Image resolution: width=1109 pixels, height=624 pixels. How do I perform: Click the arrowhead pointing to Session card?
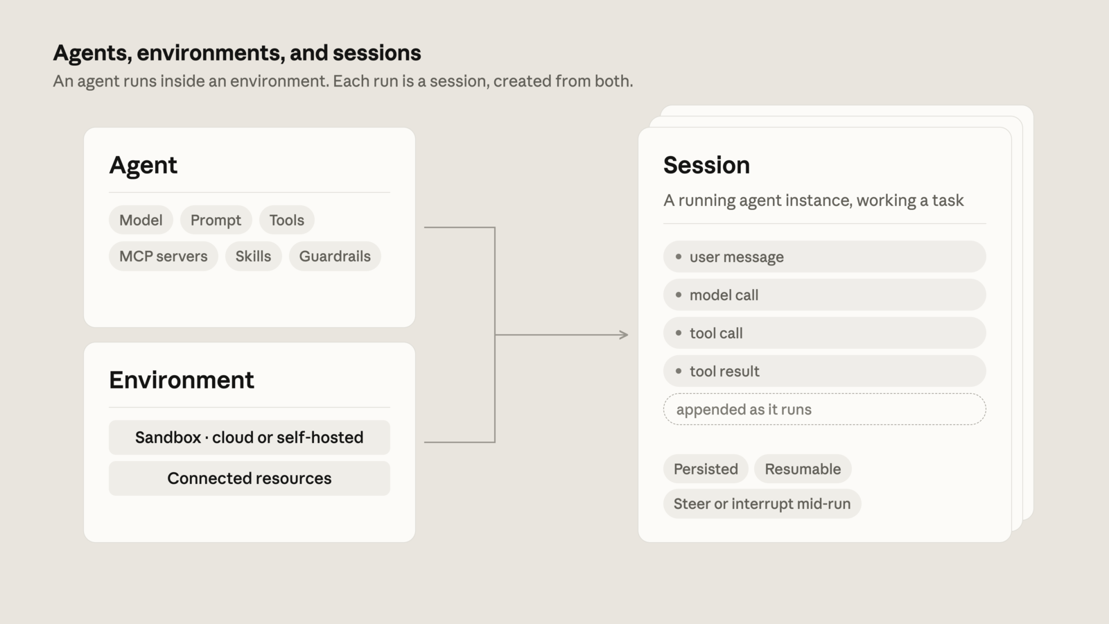point(624,335)
